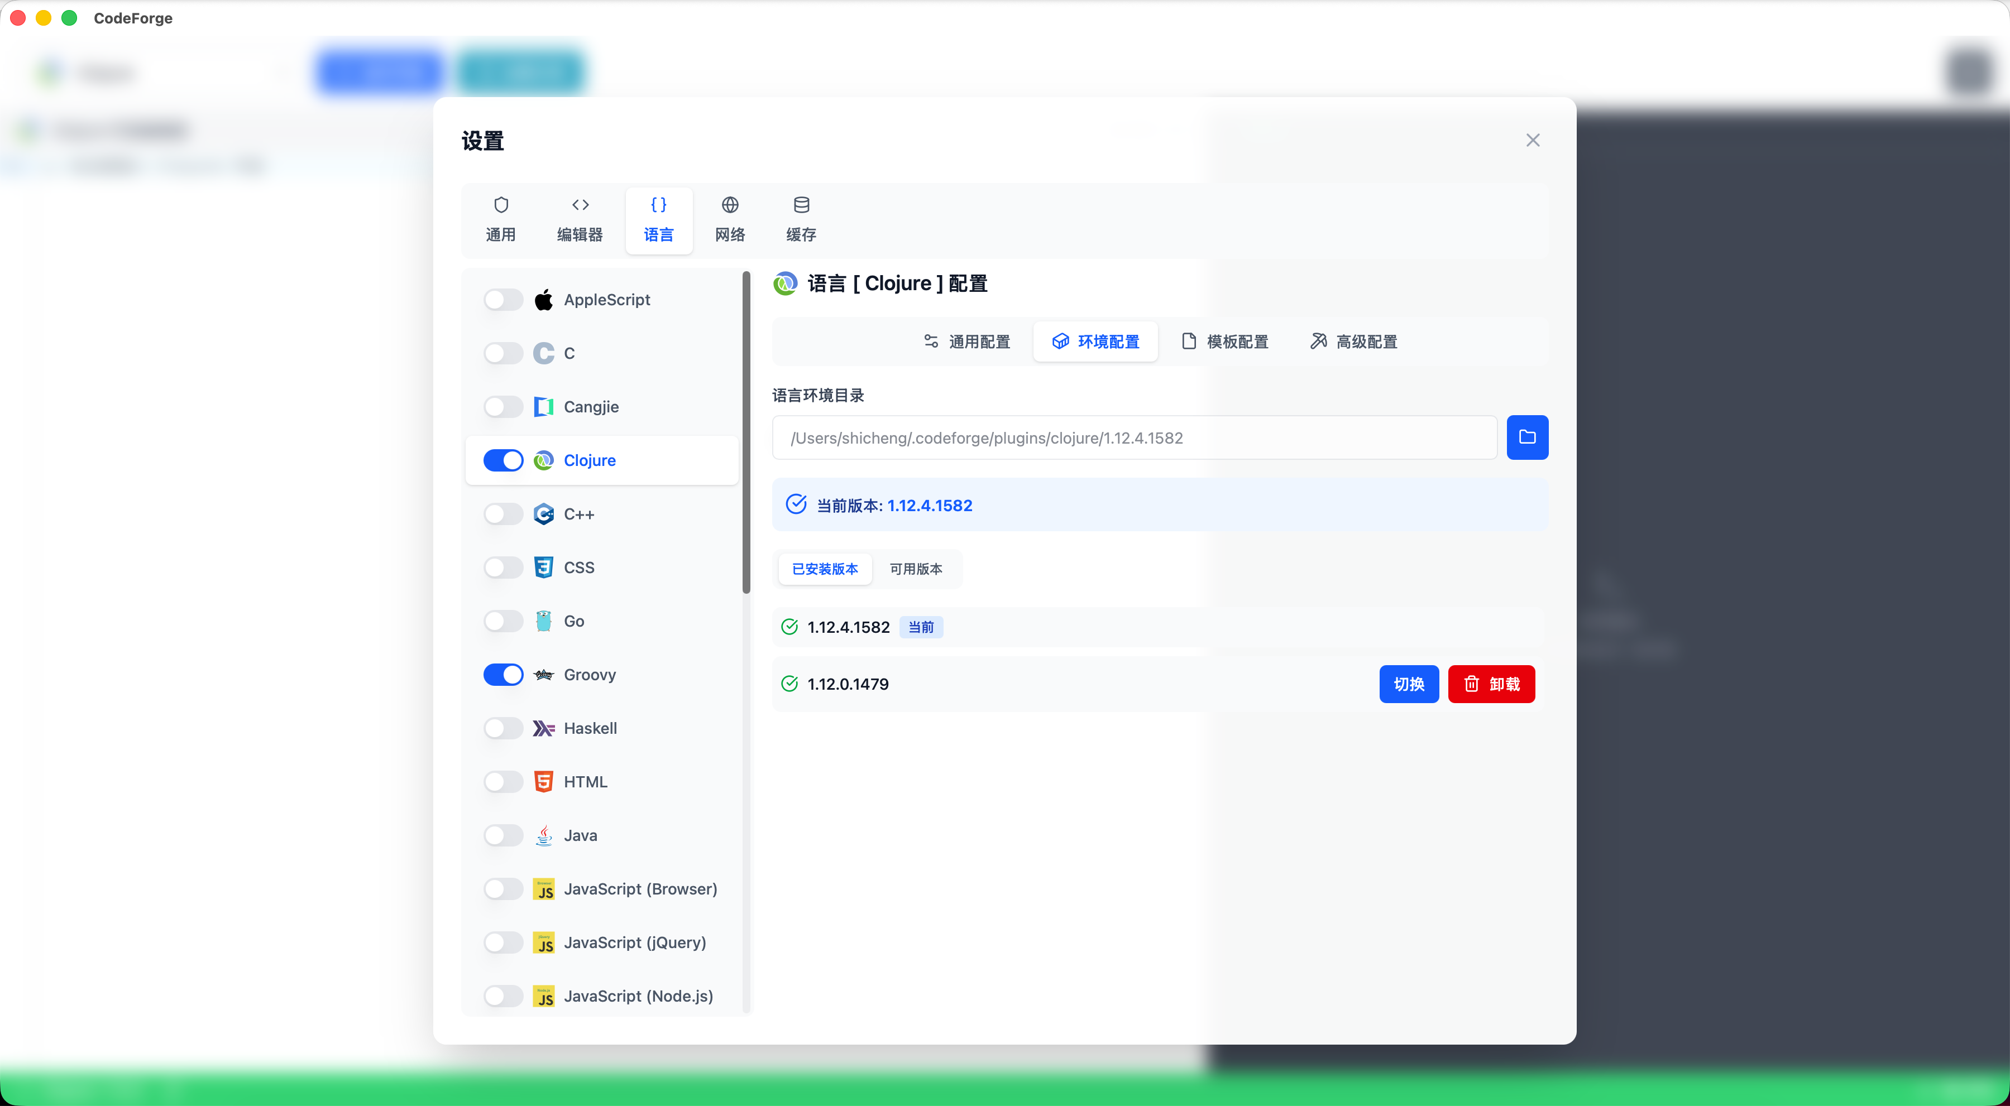The height and width of the screenshot is (1106, 2010).
Task: Click the Cangjie language icon
Action: coord(544,406)
